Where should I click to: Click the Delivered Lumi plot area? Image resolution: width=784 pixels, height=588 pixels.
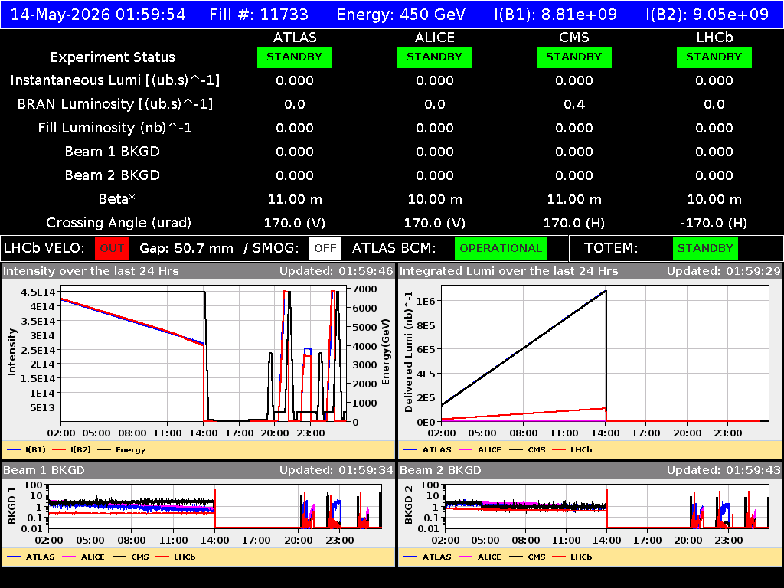[x=605, y=354]
